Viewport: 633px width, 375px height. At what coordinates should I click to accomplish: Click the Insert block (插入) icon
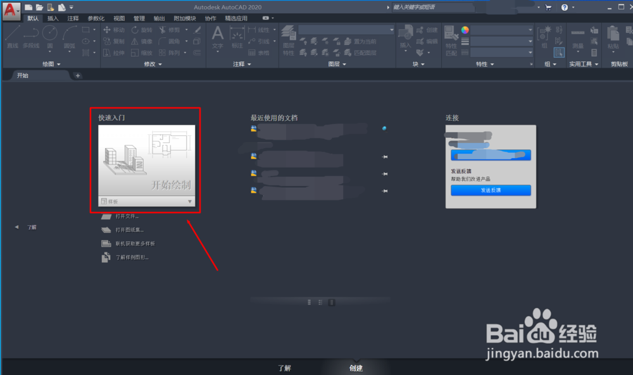click(405, 37)
